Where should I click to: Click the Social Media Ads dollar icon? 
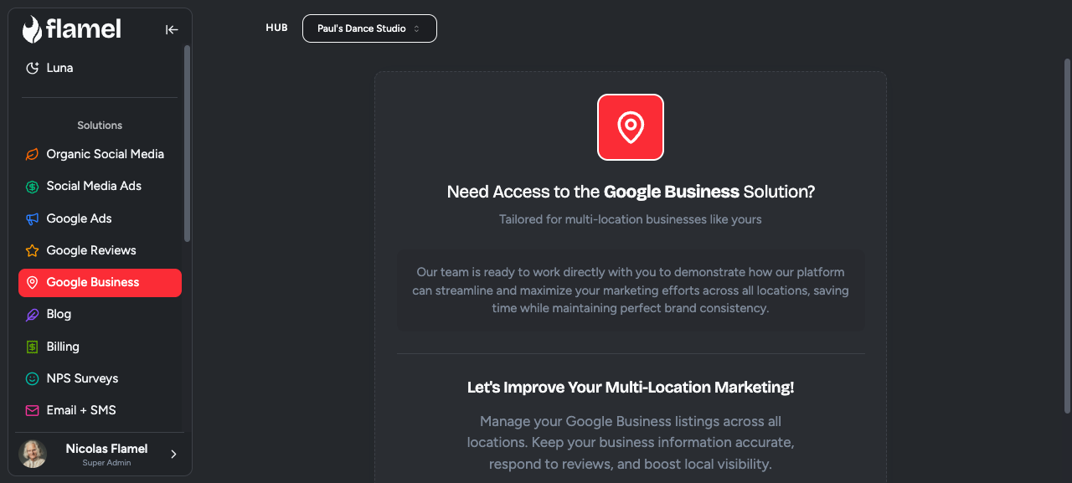coord(33,187)
